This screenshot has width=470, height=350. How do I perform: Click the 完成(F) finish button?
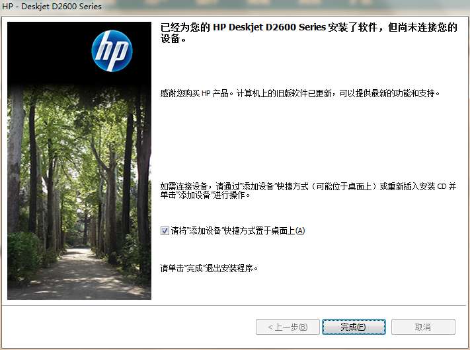click(x=354, y=327)
